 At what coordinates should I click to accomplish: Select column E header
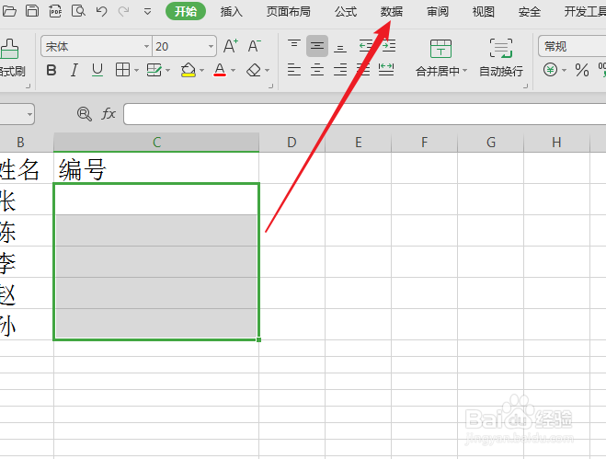tap(359, 143)
